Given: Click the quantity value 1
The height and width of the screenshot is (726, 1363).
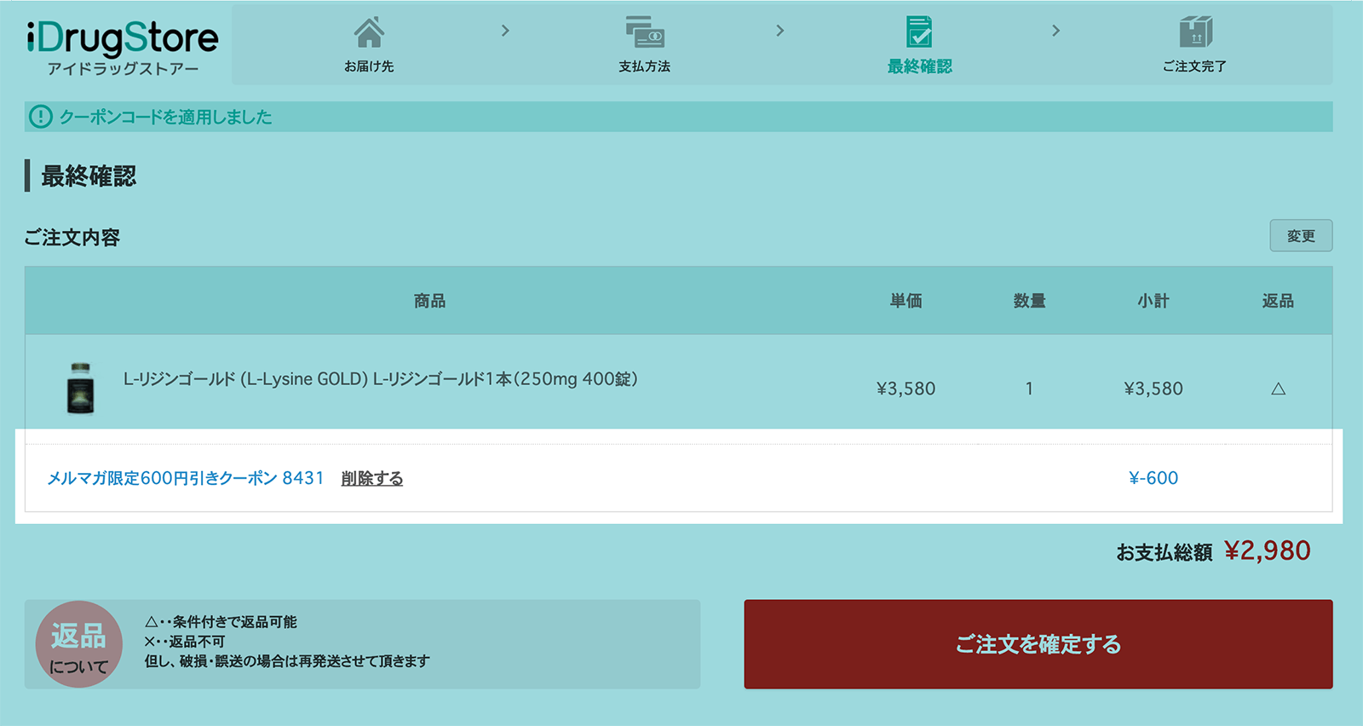Looking at the screenshot, I should point(1029,389).
